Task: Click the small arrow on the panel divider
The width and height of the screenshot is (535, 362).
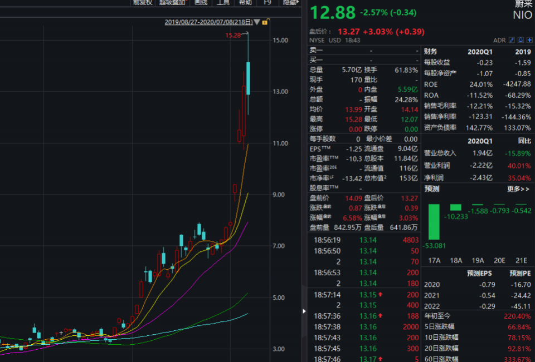Action: 304,311
